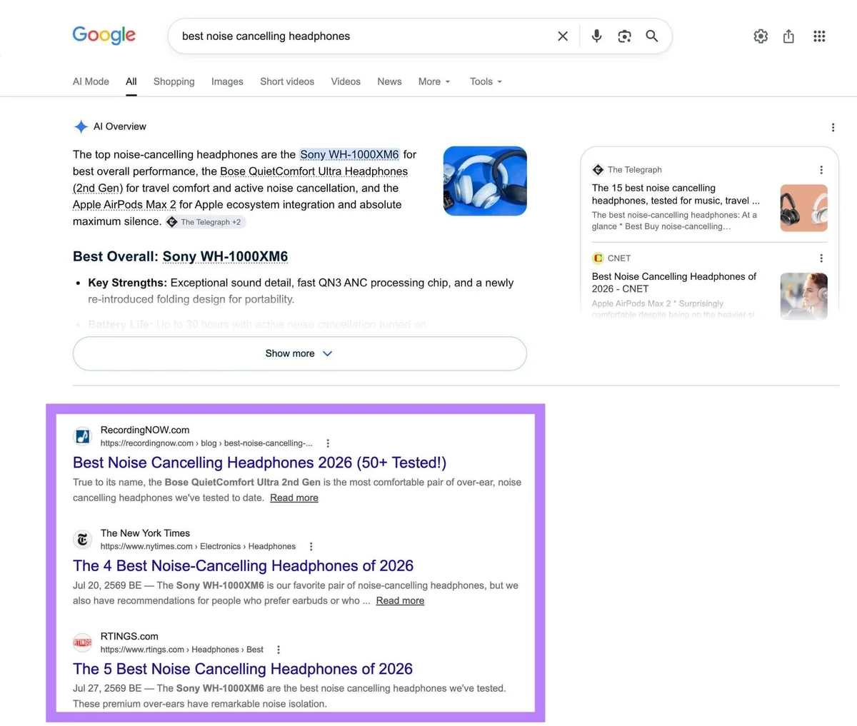Click the magnifying glass search icon

pyautogui.click(x=652, y=36)
